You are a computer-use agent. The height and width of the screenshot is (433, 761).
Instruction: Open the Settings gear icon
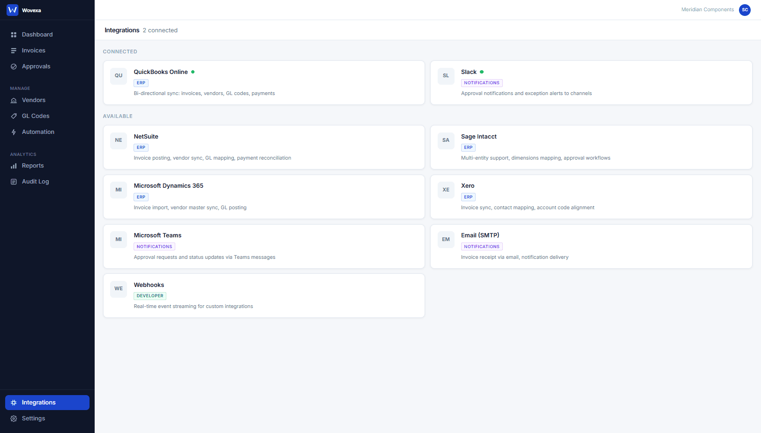(14, 418)
